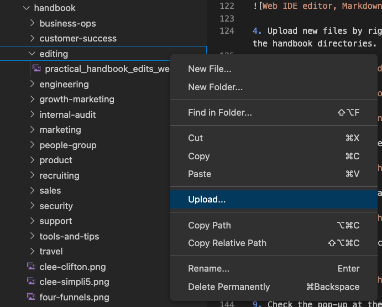
Task: Select the customer-success folder name
Action: [x=78, y=39]
